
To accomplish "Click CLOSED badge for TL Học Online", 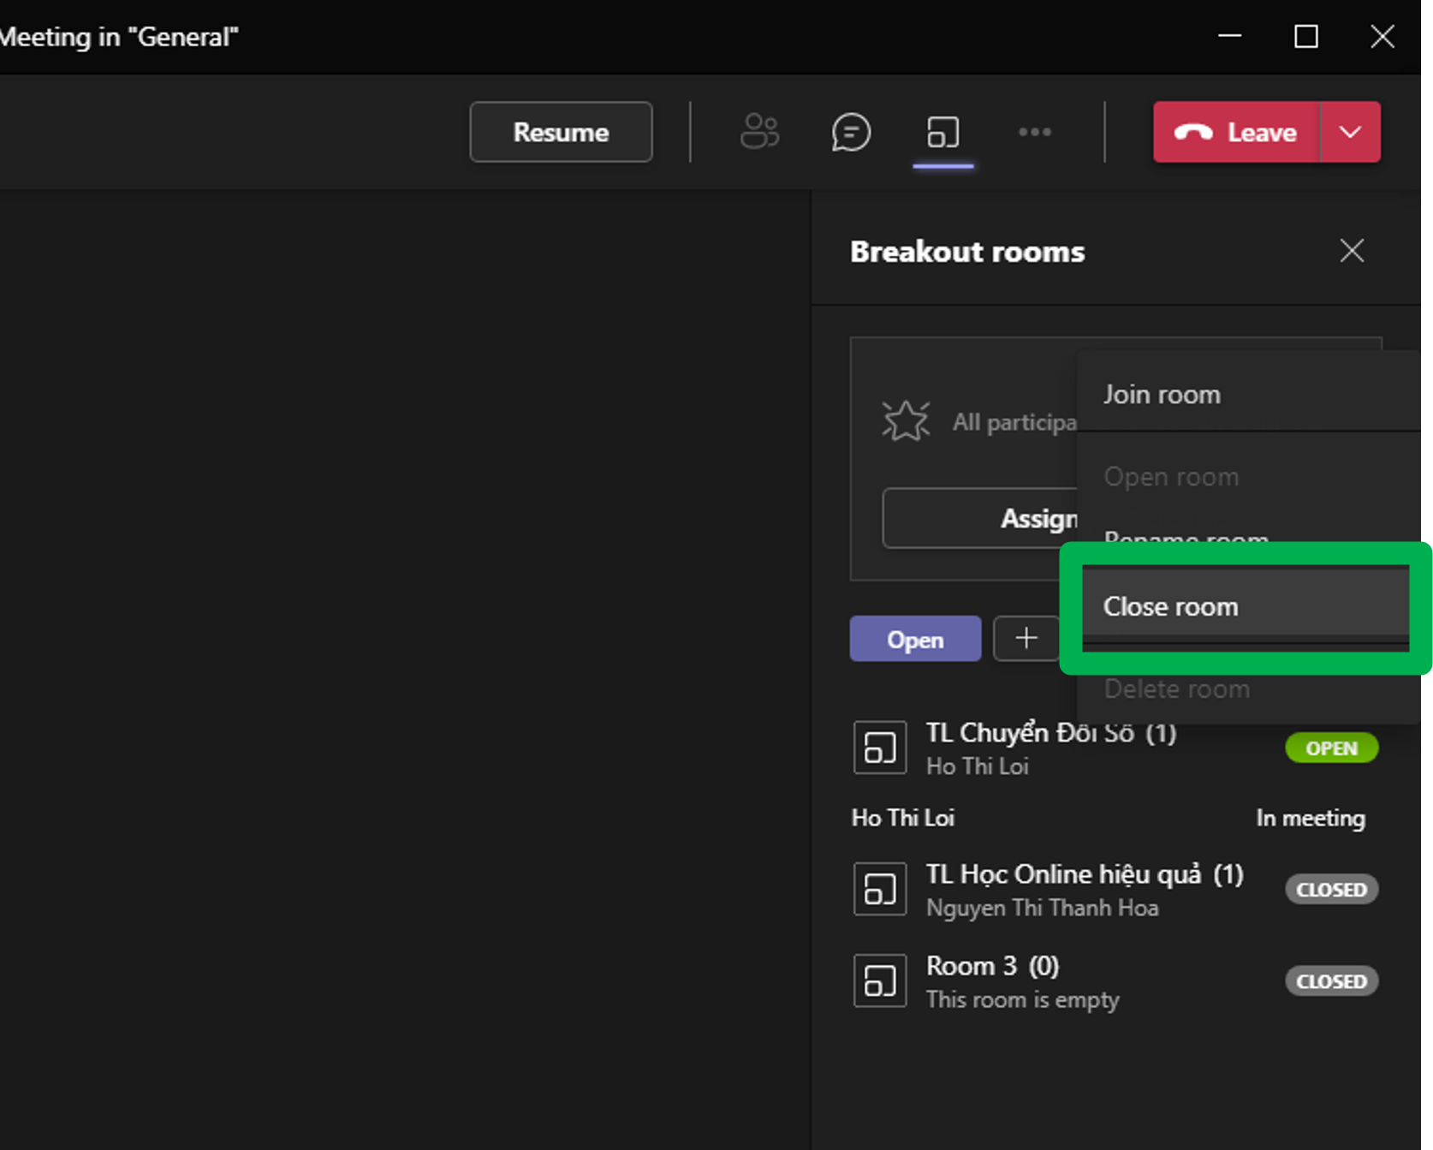I will tap(1331, 889).
